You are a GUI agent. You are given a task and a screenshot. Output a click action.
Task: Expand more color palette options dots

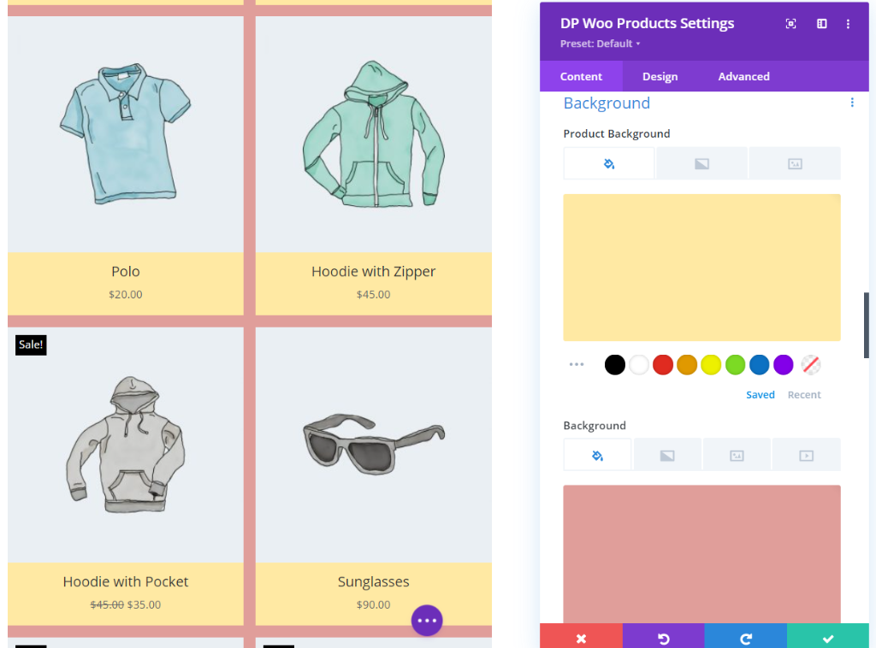(x=576, y=364)
